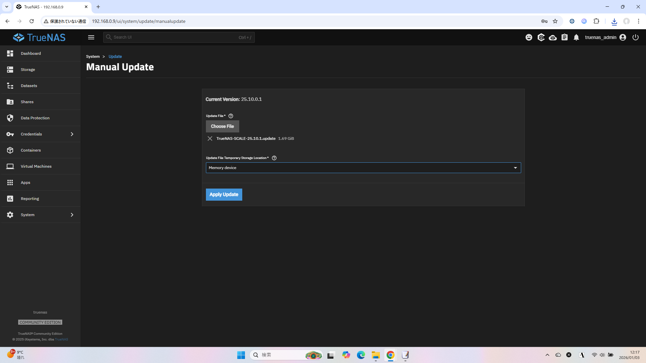Screen dimensions: 646x363
Task: Click the Update File help icon
Action: (231, 116)
